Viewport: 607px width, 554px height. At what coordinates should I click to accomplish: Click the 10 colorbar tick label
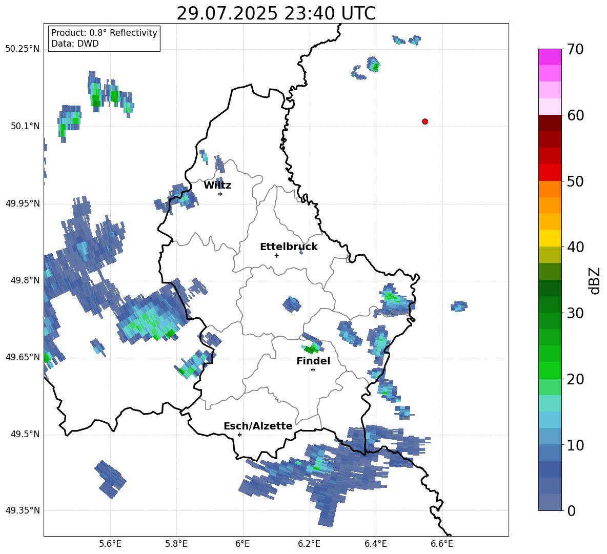coord(575,445)
